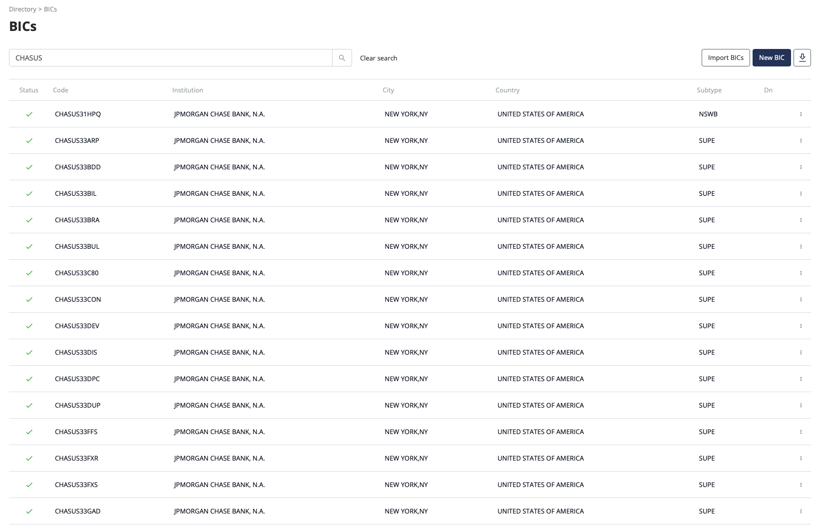Click institution name in CHASUS33BDD row

tap(220, 167)
